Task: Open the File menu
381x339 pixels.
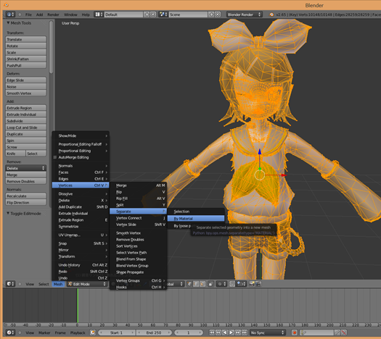Action: [28, 14]
